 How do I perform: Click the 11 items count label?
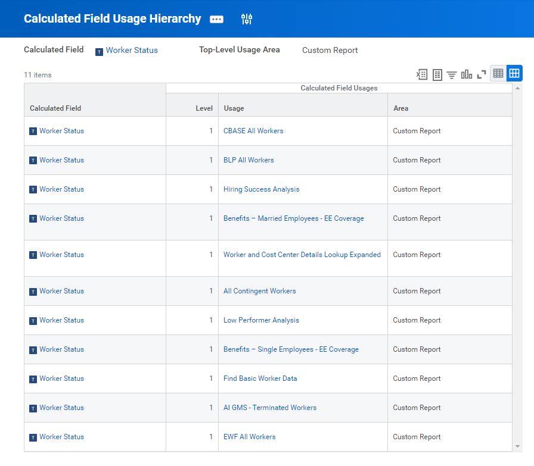pyautogui.click(x=38, y=75)
